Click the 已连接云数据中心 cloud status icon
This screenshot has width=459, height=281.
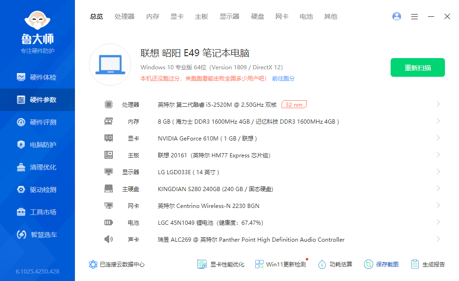pyautogui.click(x=93, y=264)
